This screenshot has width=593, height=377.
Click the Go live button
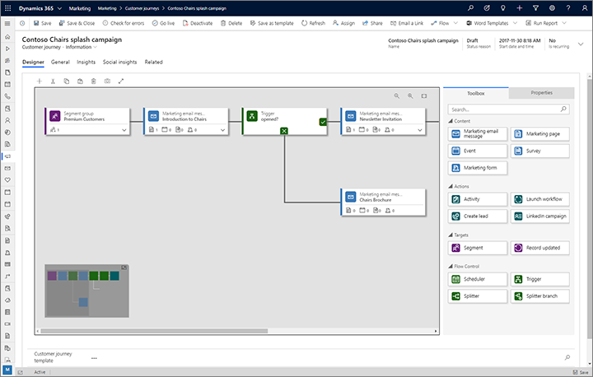(x=163, y=23)
